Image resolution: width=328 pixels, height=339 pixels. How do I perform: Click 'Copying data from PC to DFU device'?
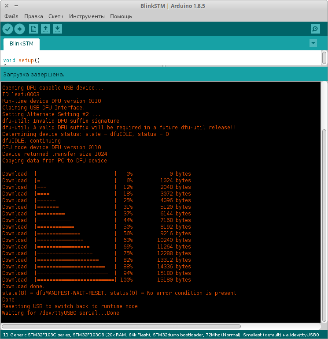pyautogui.click(x=55, y=161)
